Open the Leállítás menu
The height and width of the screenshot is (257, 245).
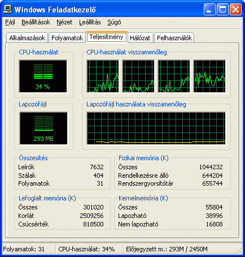click(x=90, y=22)
